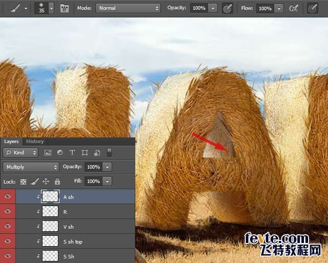The width and height of the screenshot is (328, 263).
Task: Hide the S Sh layer
Action: click(x=8, y=256)
